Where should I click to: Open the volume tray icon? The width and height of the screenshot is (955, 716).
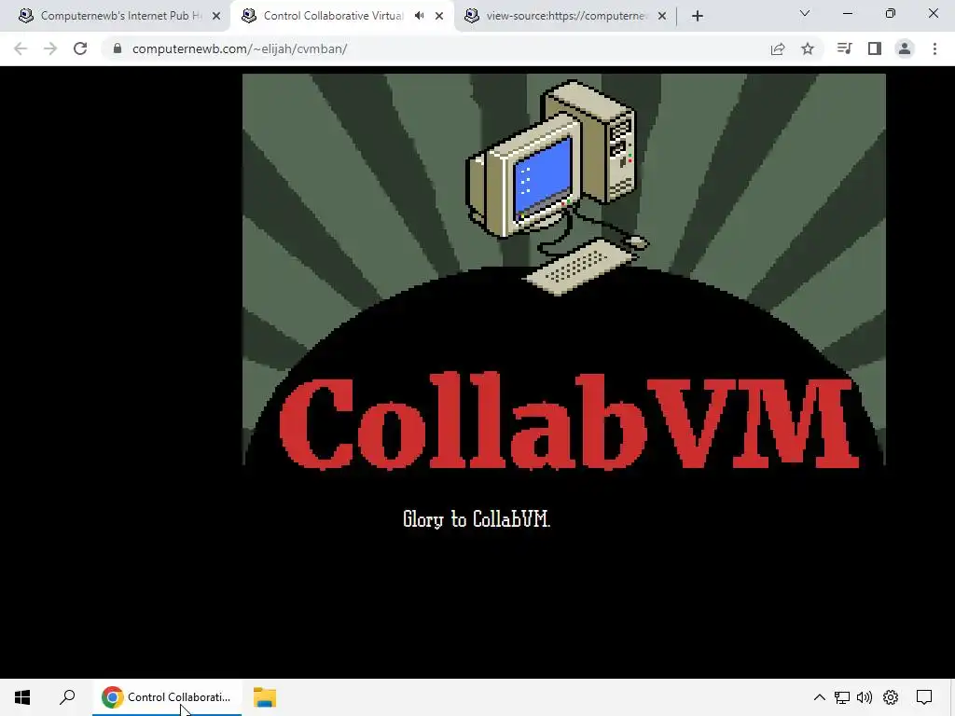tap(865, 697)
